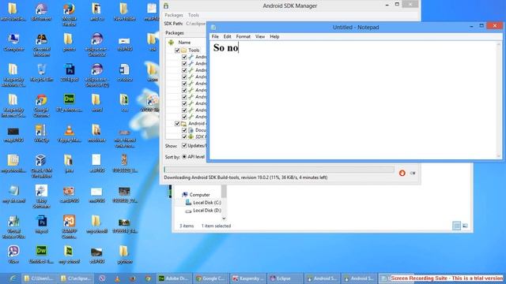Open the Recycle Bin on the desktop

coord(41,73)
